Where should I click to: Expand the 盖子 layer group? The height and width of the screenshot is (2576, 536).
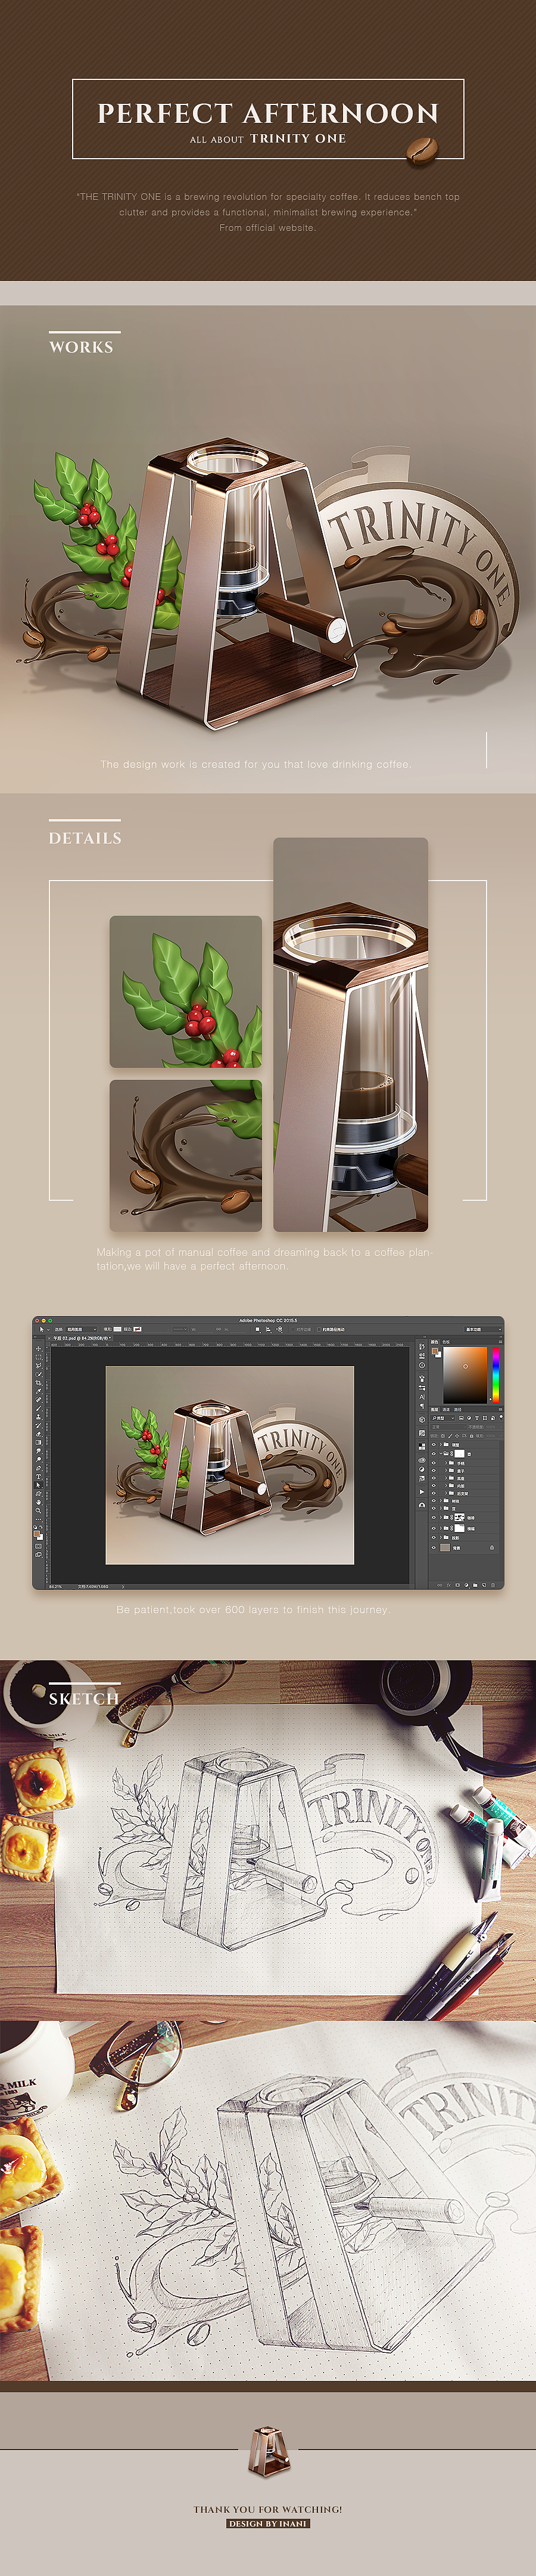[446, 1471]
